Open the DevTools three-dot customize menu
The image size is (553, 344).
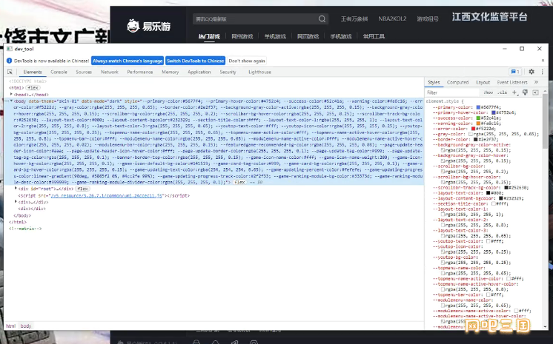point(543,72)
